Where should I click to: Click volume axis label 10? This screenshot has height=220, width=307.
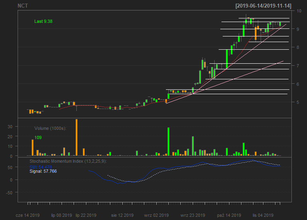(10, 146)
